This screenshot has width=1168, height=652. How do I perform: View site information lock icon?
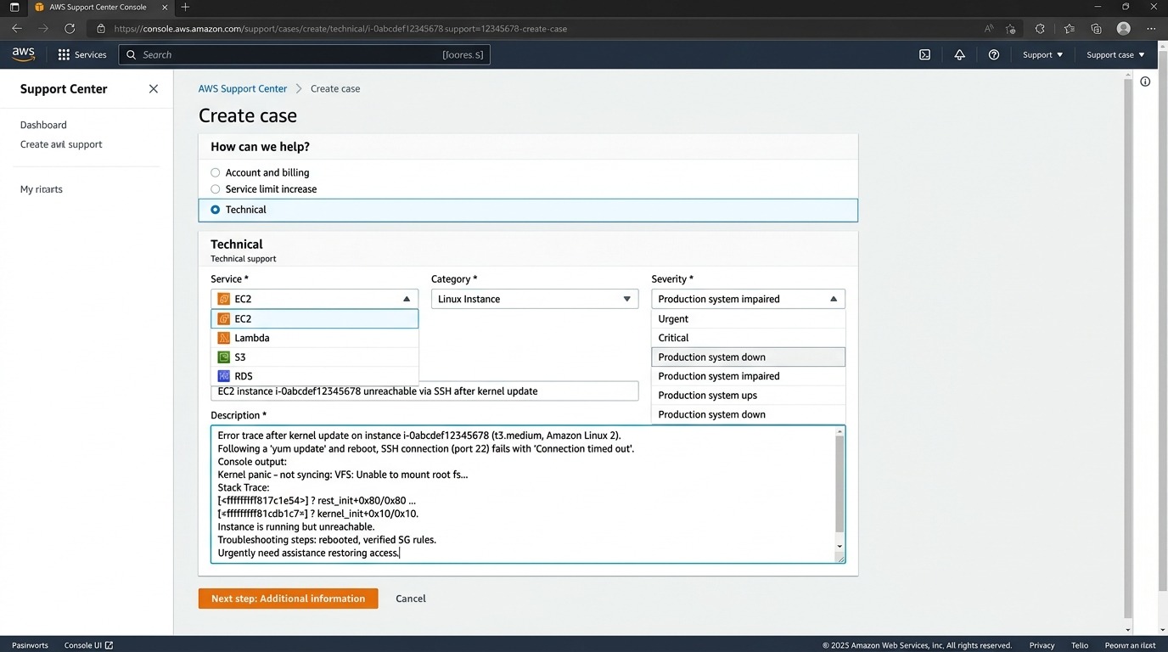click(x=101, y=28)
